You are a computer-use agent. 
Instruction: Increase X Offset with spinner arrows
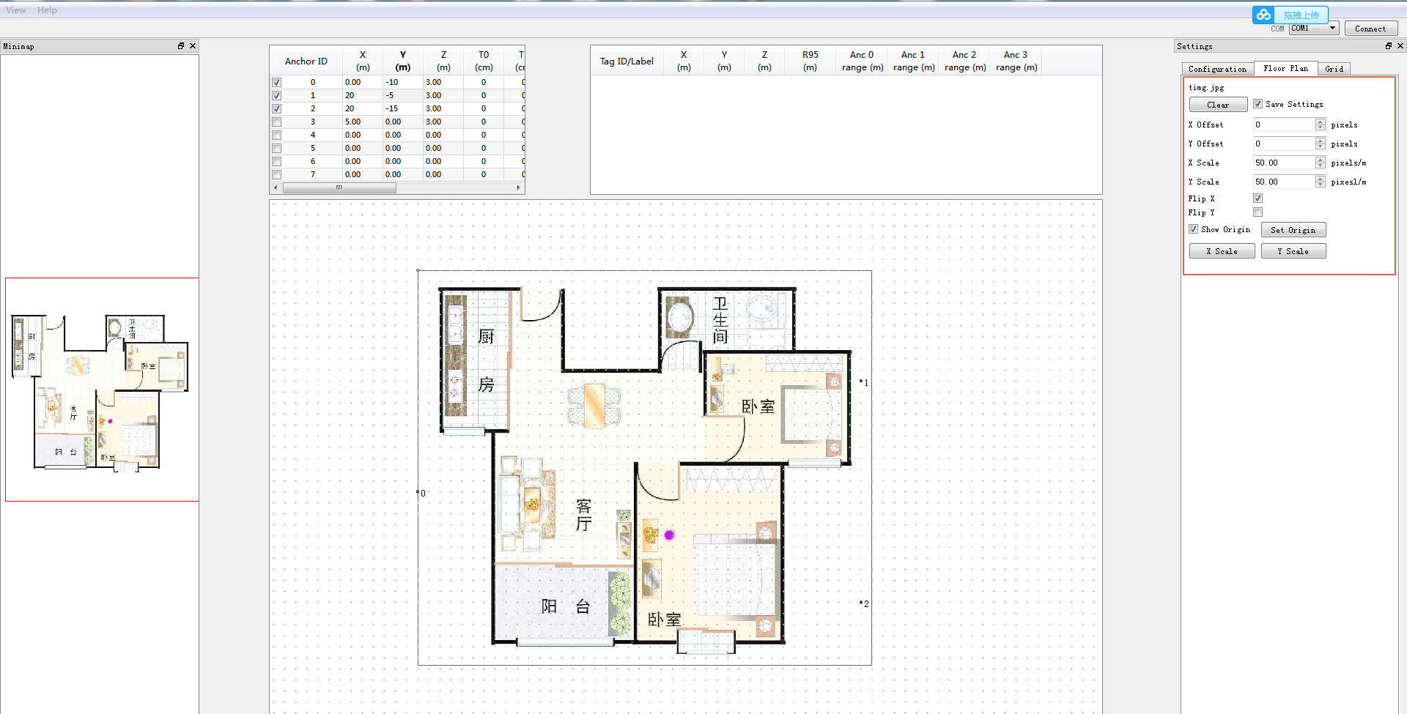click(x=1320, y=122)
